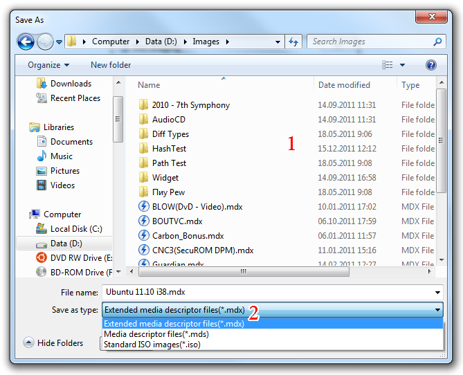
Task: Choose Standard ISO images(*.iso) option
Action: click(x=152, y=345)
